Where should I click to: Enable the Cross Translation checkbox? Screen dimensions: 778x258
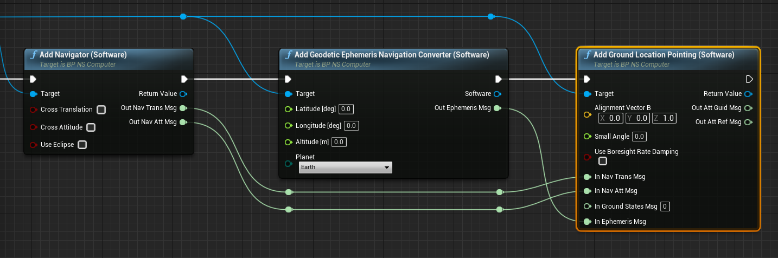[101, 110]
